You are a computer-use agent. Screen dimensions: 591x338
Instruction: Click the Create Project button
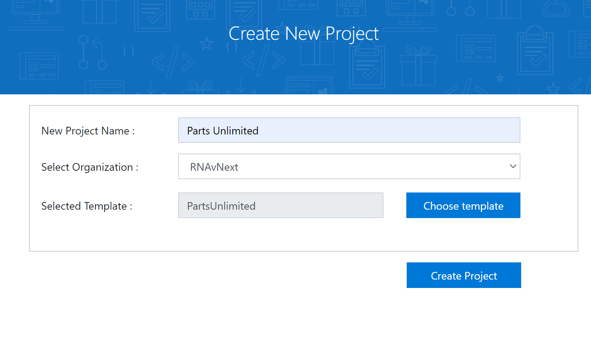(x=464, y=275)
